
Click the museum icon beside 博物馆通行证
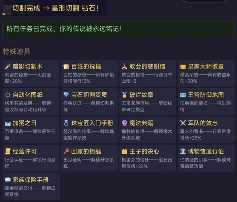click(x=183, y=152)
